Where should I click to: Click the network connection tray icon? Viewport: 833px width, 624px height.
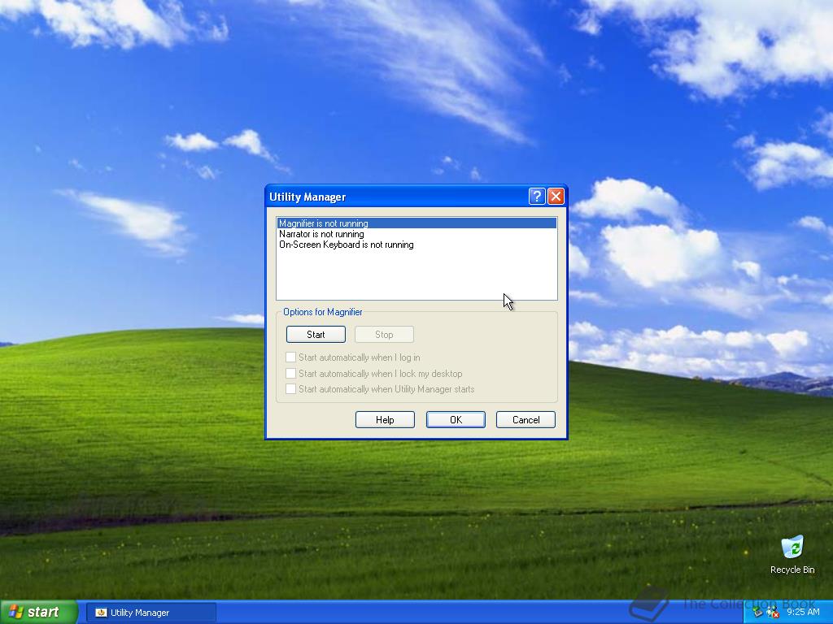(x=758, y=613)
